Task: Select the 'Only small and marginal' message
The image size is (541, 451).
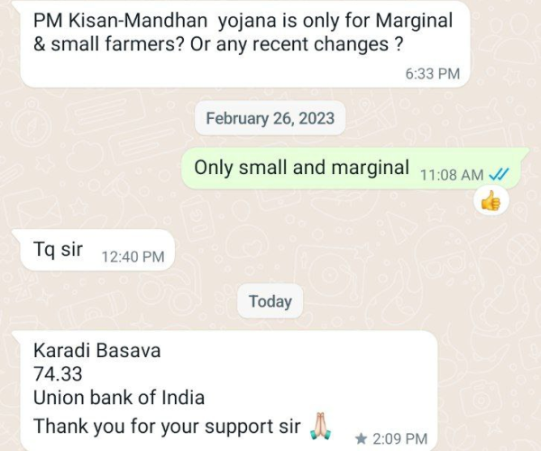Action: [x=355, y=169]
